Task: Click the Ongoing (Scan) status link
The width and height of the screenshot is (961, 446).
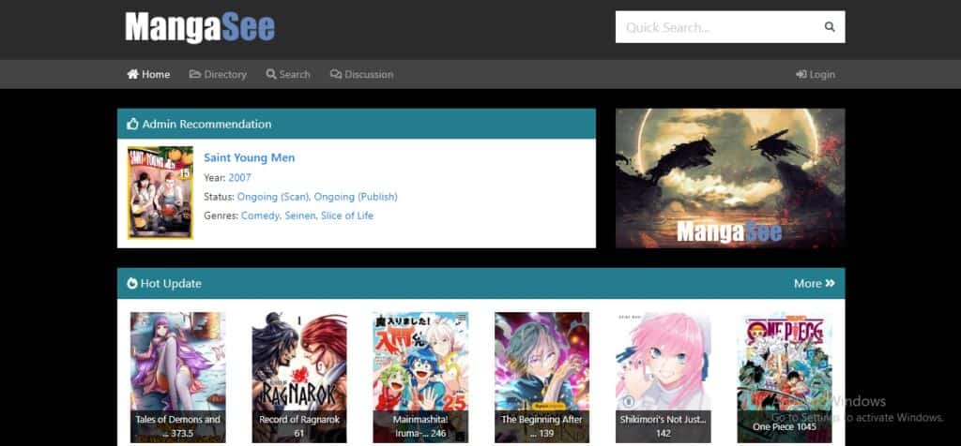Action: pos(273,197)
